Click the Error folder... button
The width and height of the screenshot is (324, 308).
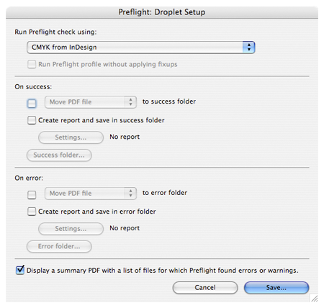59,246
